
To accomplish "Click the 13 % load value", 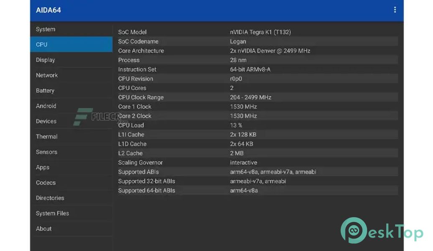I will pyautogui.click(x=236, y=125).
